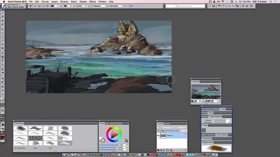Image resolution: width=280 pixels, height=157 pixels.
Task: Click the delete layer trash icon
Action: coord(186,150)
